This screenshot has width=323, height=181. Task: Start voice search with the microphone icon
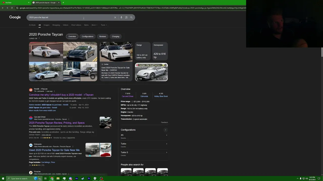click(x=121, y=17)
